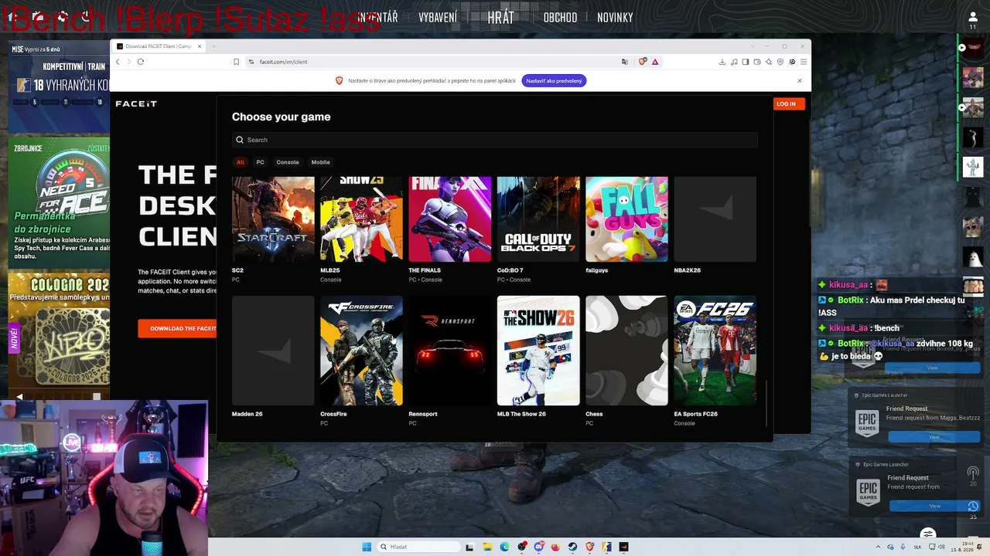Choose the Fall Guys game card
The height and width of the screenshot is (556, 990).
click(x=626, y=219)
